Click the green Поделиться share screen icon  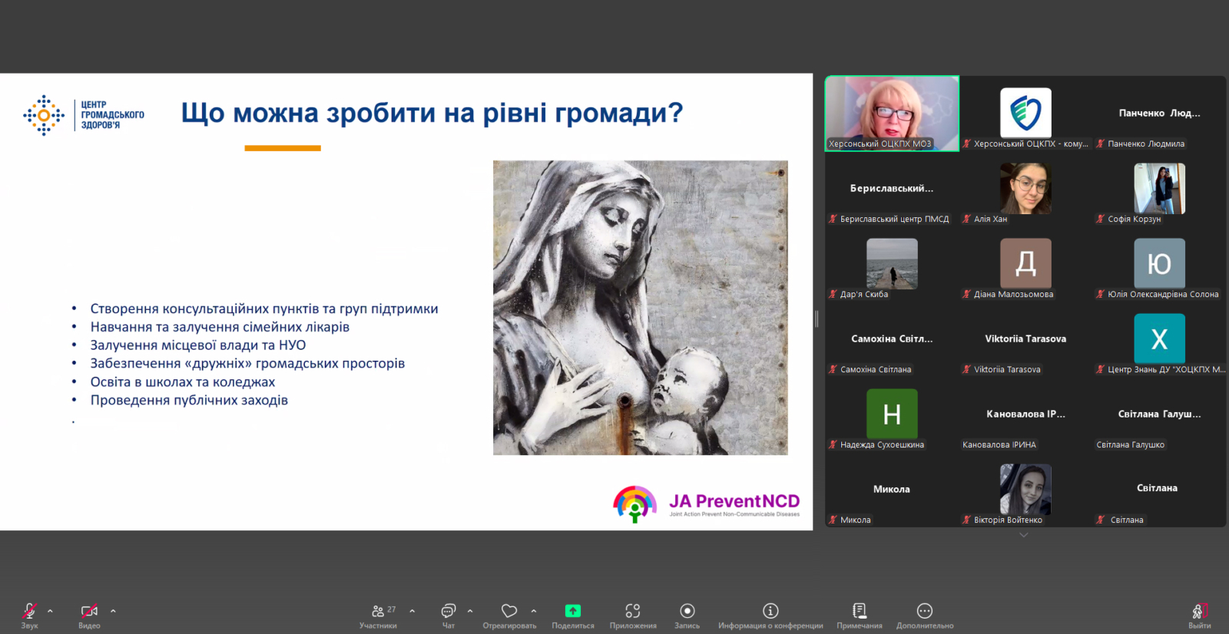573,611
